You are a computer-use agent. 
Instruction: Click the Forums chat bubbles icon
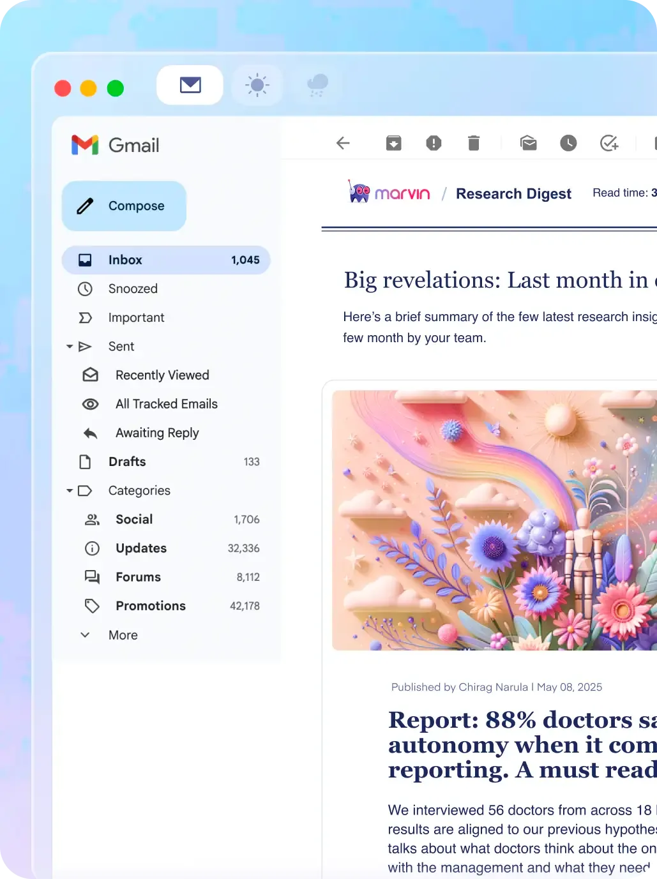pyautogui.click(x=92, y=577)
